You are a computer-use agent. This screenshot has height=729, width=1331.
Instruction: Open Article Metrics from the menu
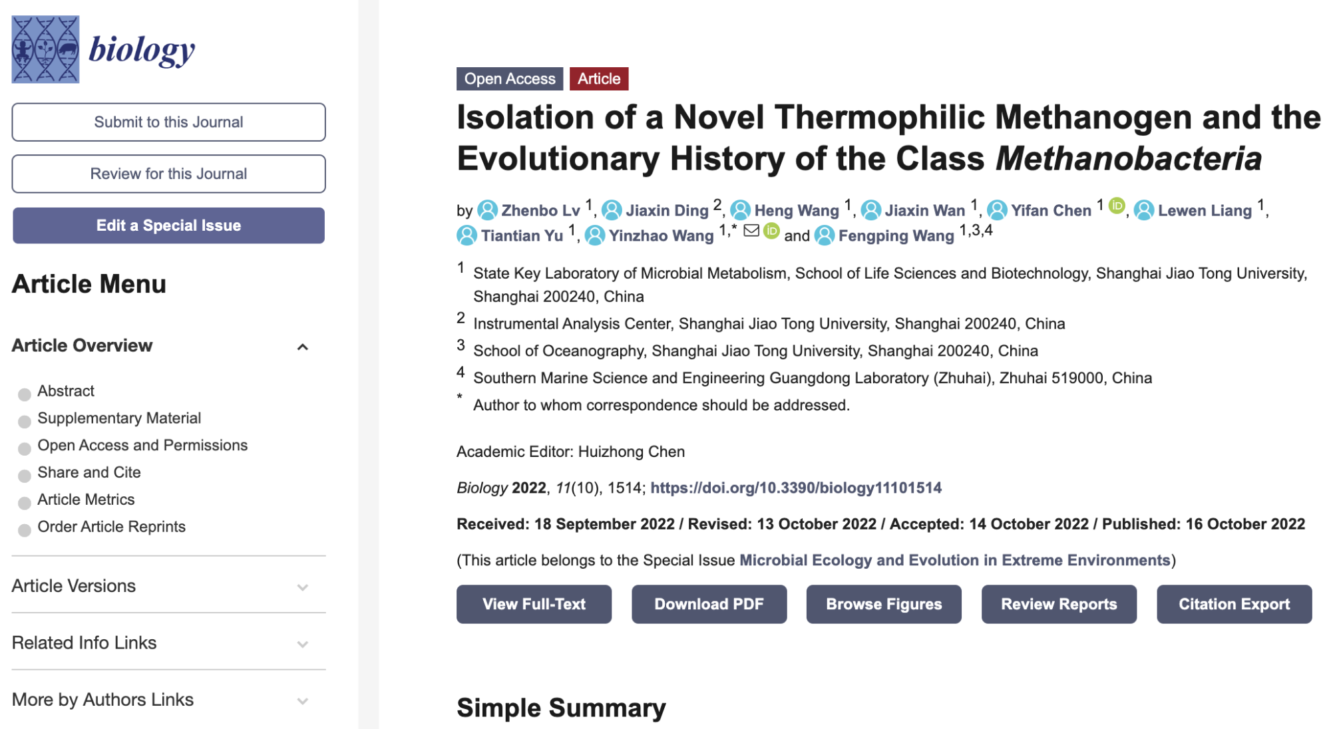point(86,500)
